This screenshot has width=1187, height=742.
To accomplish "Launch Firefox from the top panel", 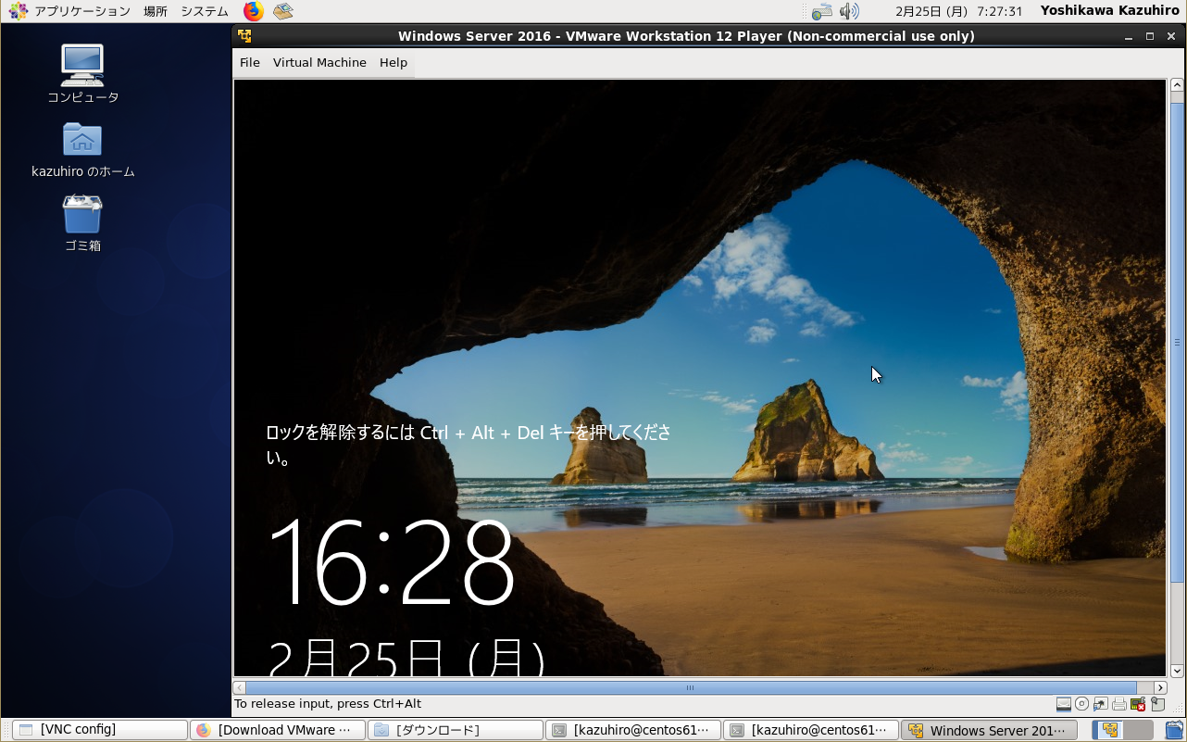I will pyautogui.click(x=253, y=11).
